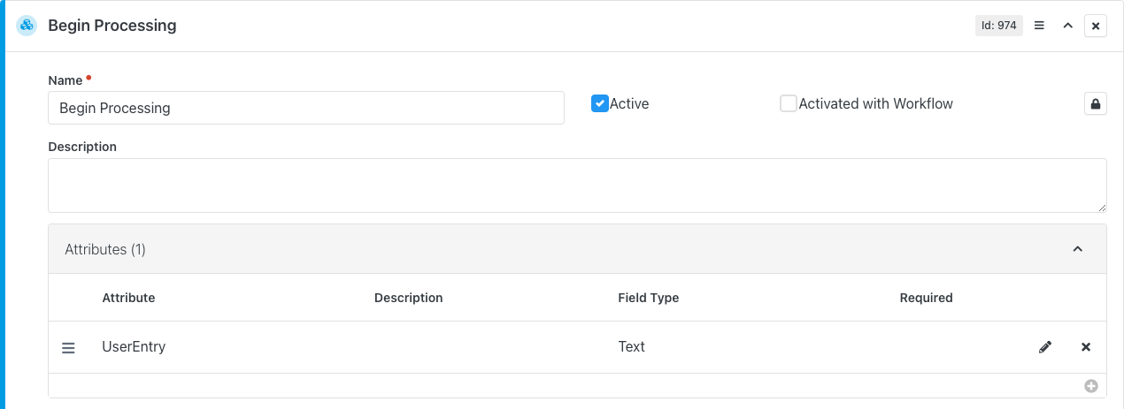
Task: Click the Attributes (1) section header
Action: (x=577, y=249)
